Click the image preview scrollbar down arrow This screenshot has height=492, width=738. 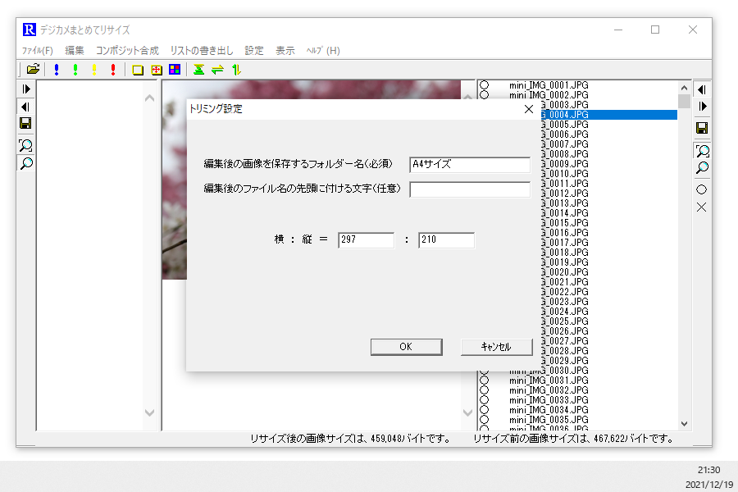(467, 413)
